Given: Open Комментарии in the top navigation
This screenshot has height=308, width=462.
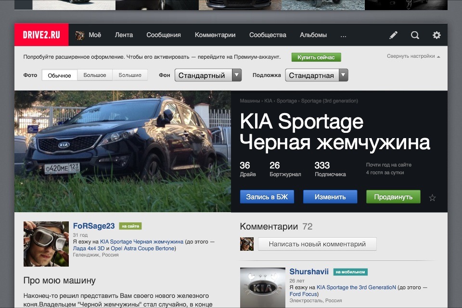Looking at the screenshot, I should click(215, 35).
